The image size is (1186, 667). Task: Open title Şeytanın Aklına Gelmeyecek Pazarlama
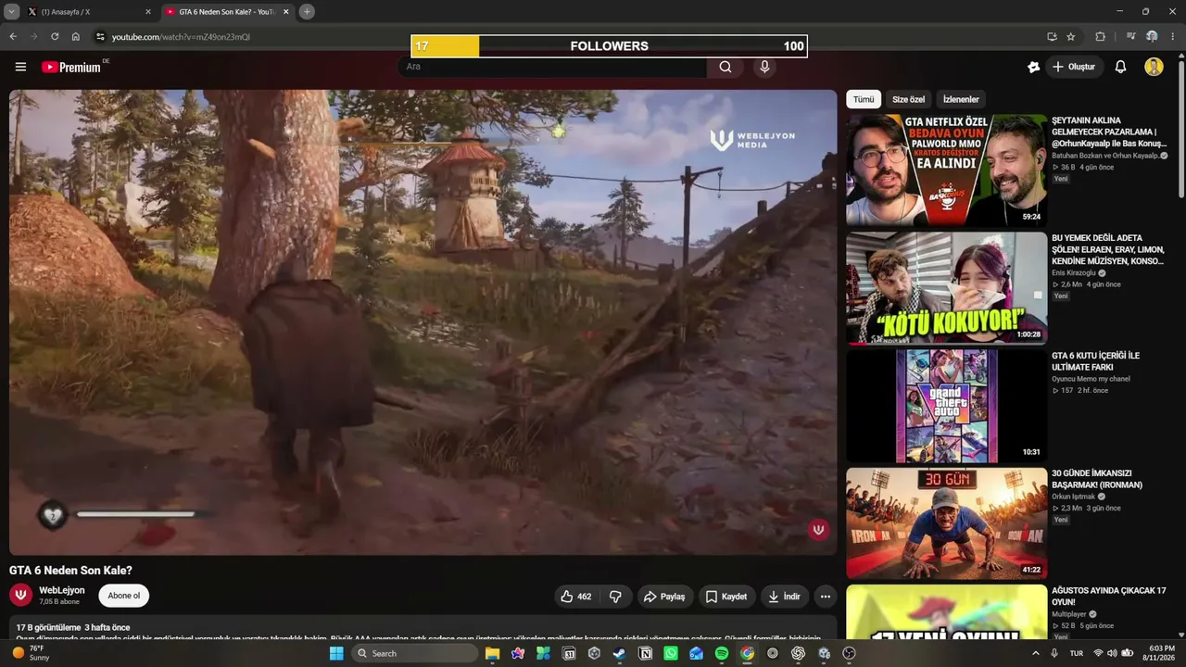tap(1109, 132)
